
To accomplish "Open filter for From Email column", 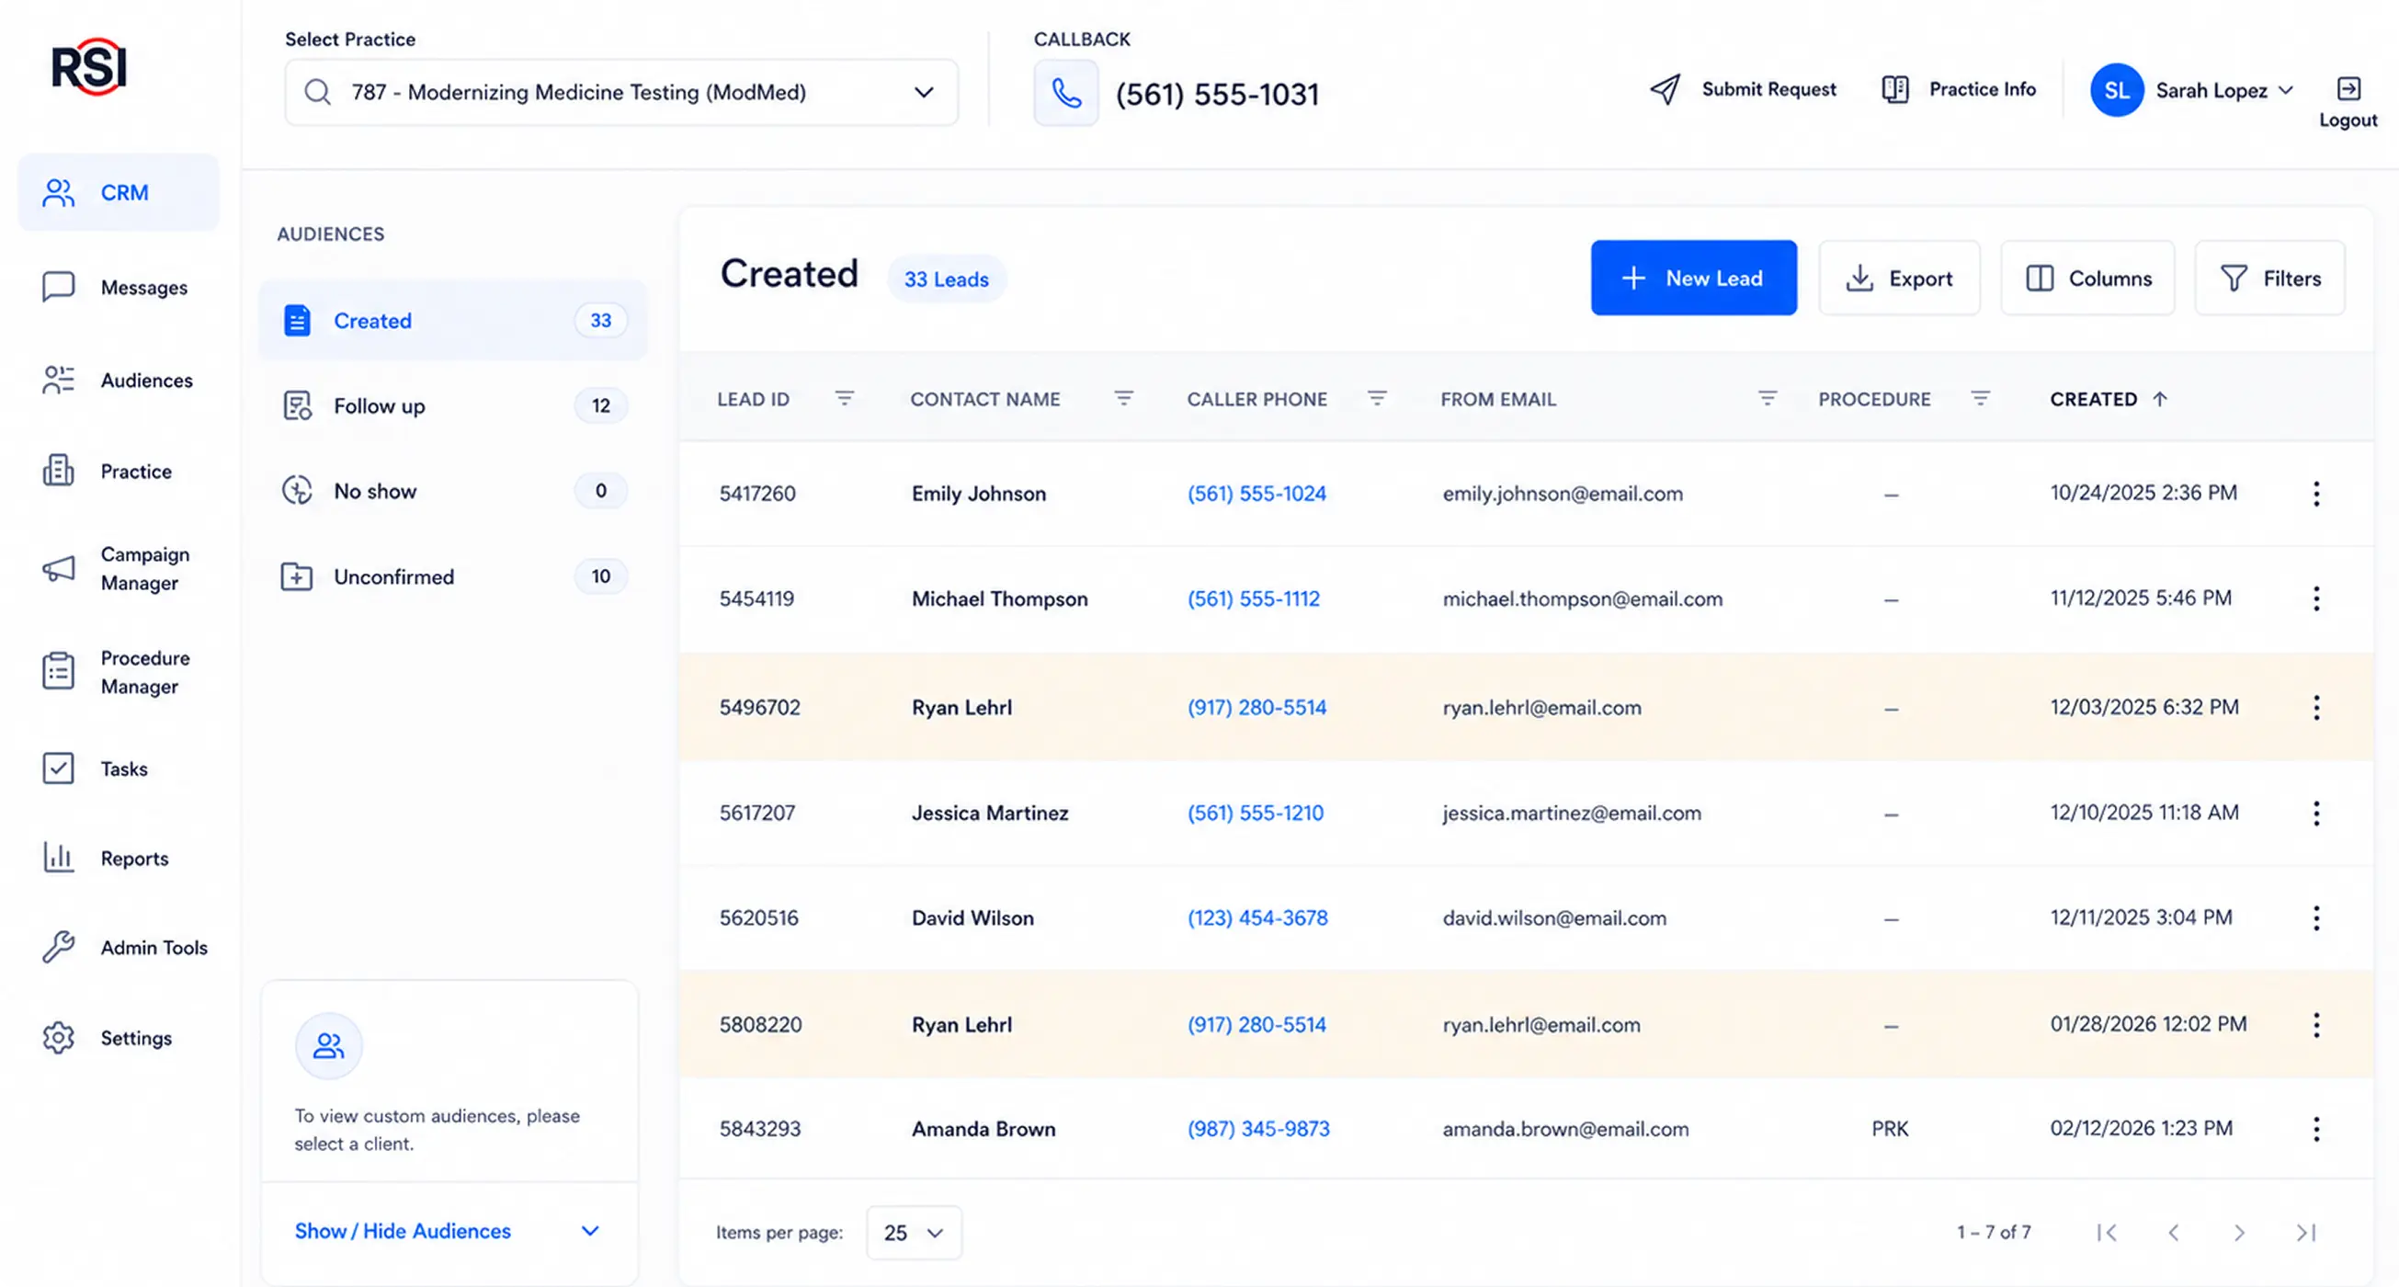I will click(x=1767, y=399).
